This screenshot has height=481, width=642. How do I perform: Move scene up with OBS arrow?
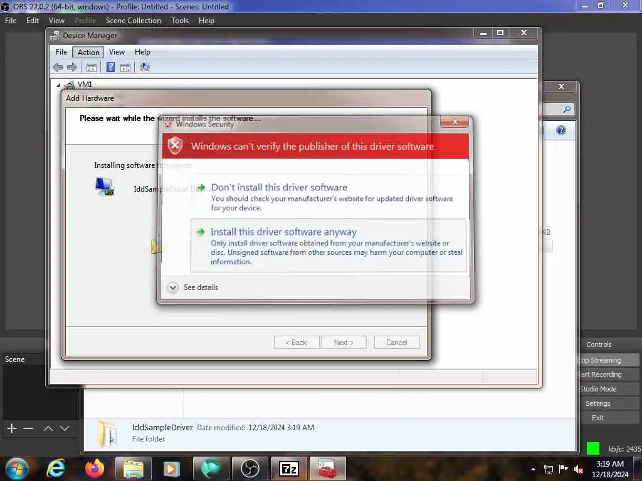(48, 428)
